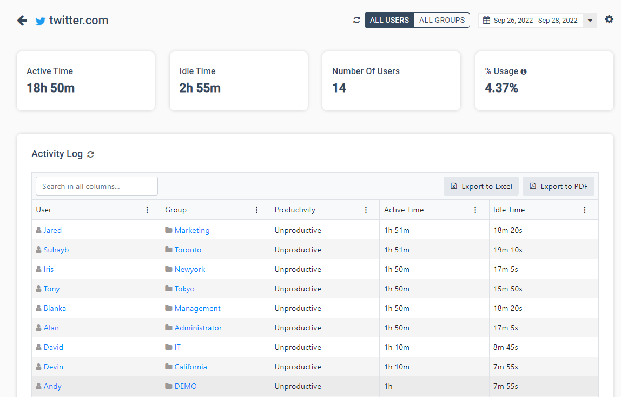Open user Andy's link
Viewport: 621px width, 397px height.
coord(52,386)
